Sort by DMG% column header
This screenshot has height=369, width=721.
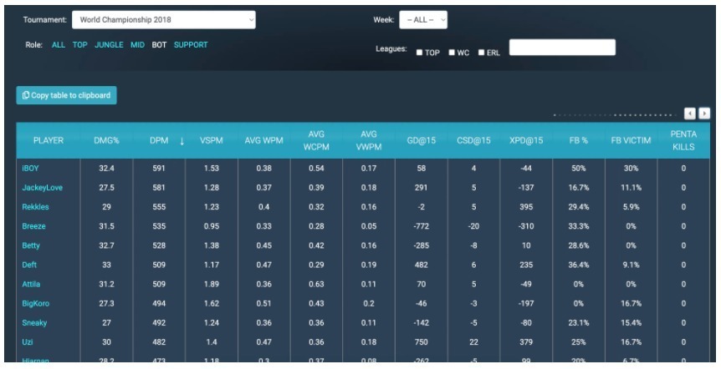click(107, 140)
